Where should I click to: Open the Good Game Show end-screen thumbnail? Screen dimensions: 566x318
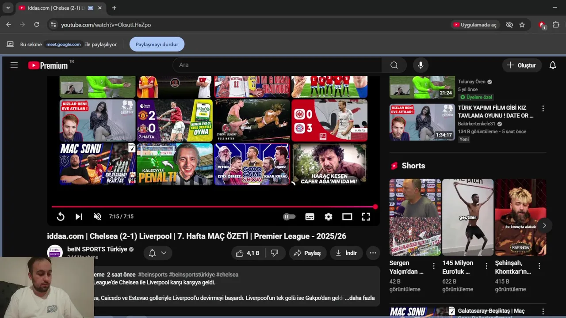point(252,164)
